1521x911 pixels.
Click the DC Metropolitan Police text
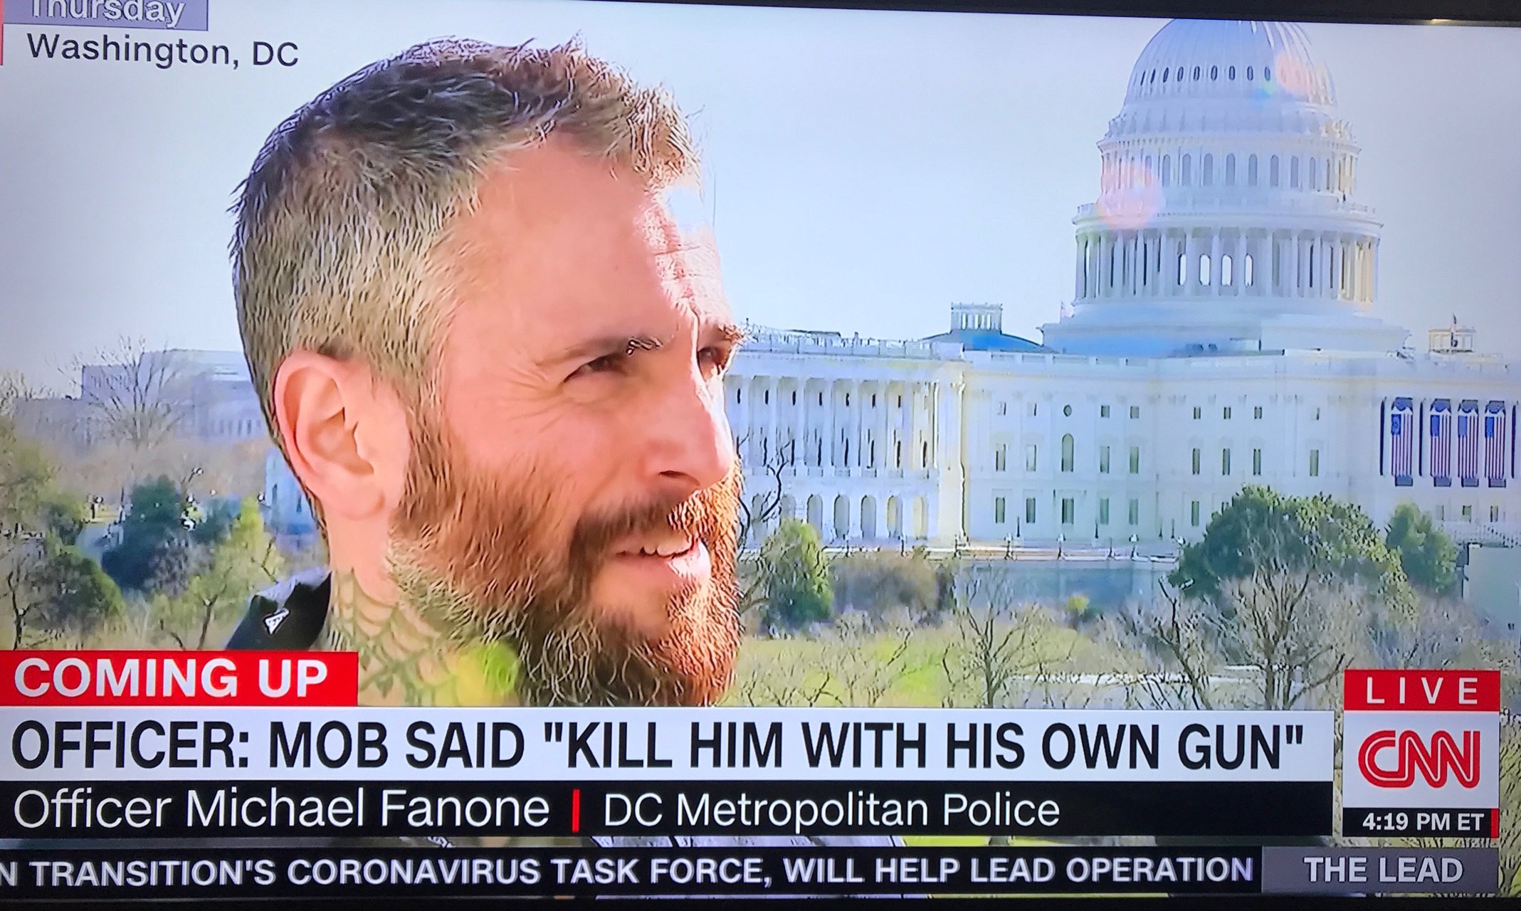coord(831,810)
